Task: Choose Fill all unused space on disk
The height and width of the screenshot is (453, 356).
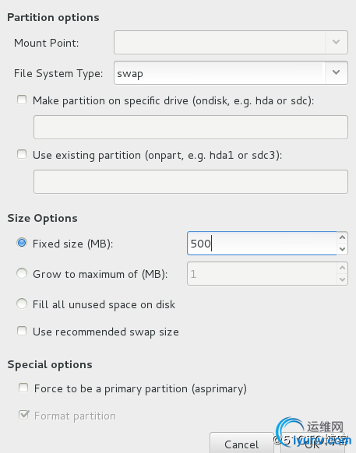Action: point(22,304)
